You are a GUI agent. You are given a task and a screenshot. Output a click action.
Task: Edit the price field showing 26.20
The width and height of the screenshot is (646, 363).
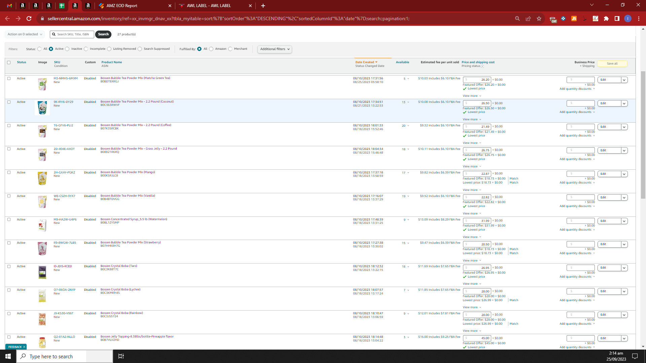point(477,80)
